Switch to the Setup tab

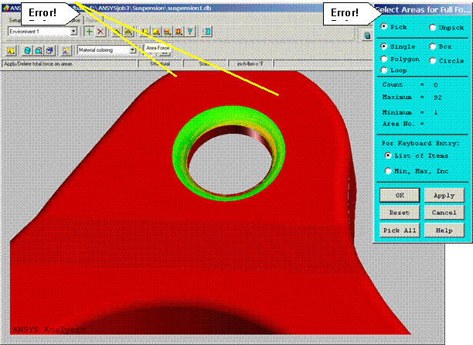tap(15, 20)
